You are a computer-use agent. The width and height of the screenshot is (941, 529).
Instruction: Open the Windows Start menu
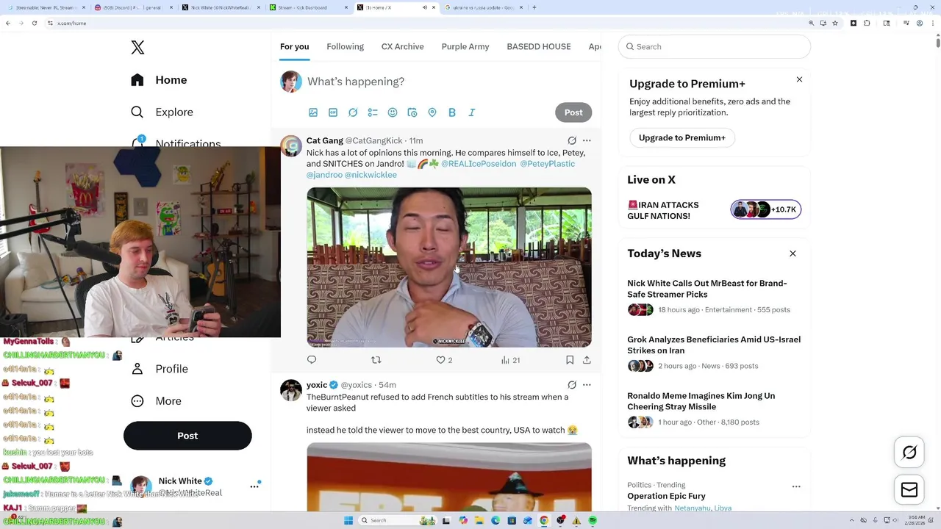tap(348, 520)
